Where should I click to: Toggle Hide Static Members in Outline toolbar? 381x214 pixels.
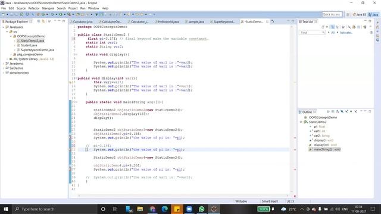(x=346, y=111)
